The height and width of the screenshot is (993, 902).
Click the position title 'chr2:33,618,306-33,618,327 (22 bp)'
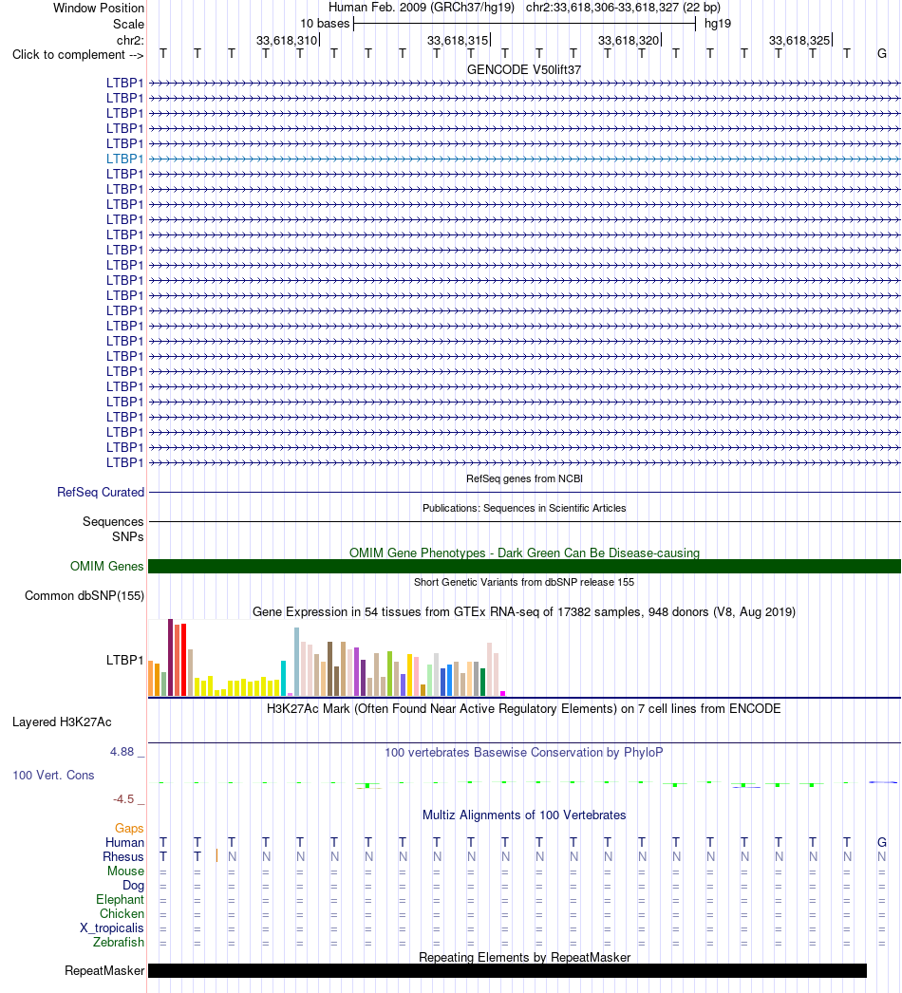pyautogui.click(x=623, y=9)
